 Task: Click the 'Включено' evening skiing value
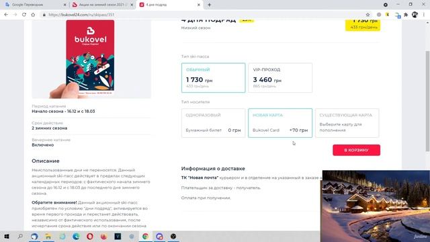pos(43,145)
